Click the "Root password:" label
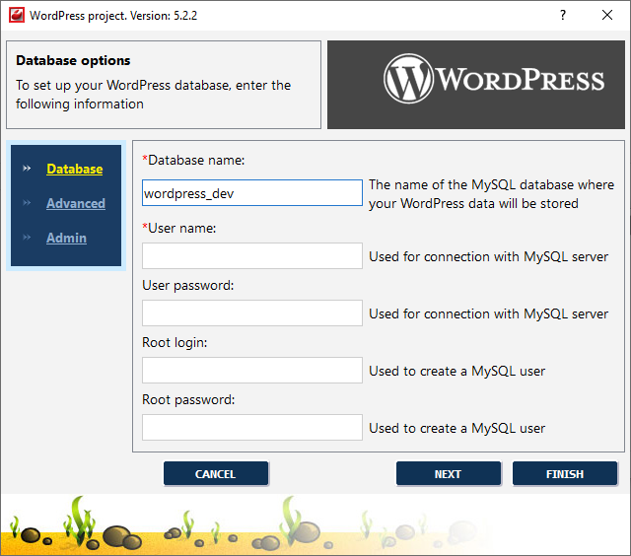 tap(188, 400)
